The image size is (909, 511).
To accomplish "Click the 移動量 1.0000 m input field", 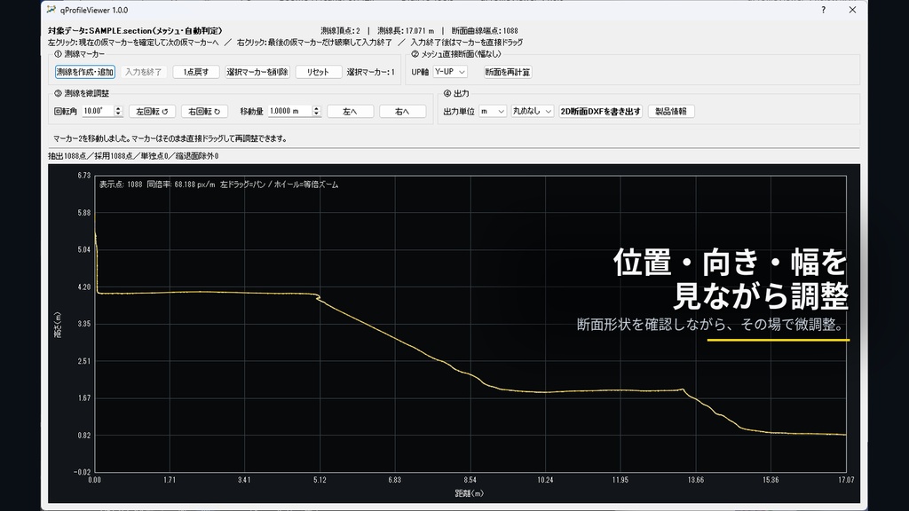I will [x=290, y=111].
